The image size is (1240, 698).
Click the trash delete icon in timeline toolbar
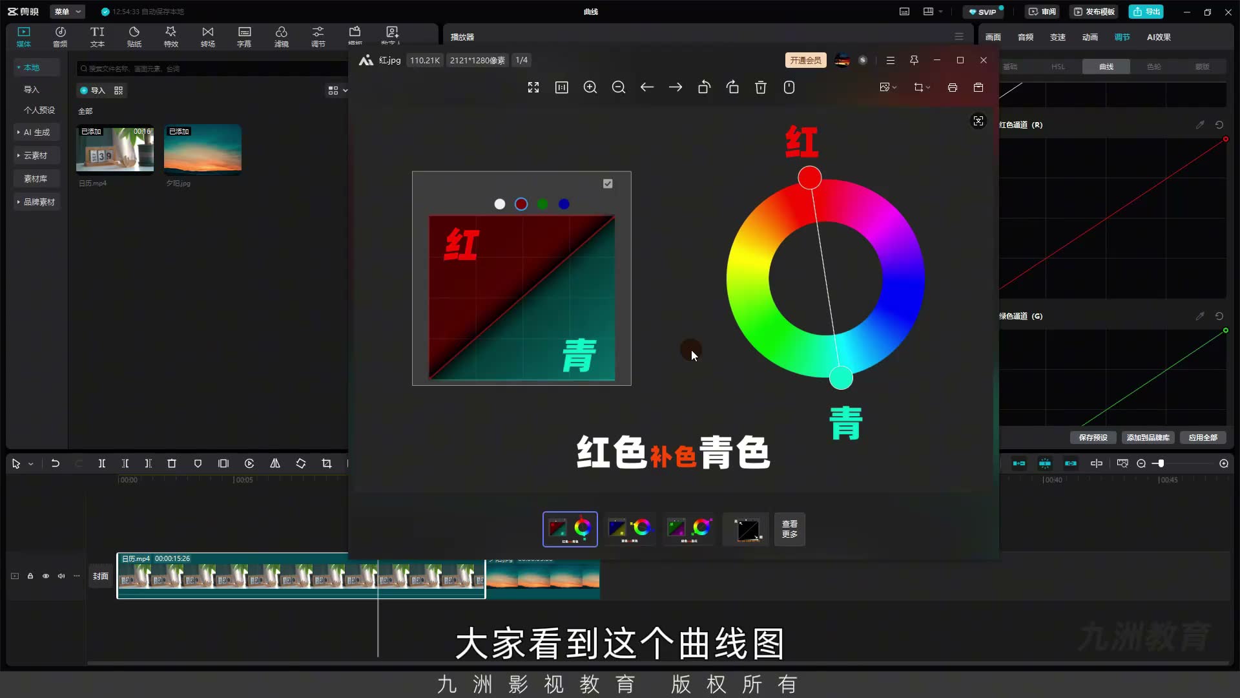click(172, 463)
